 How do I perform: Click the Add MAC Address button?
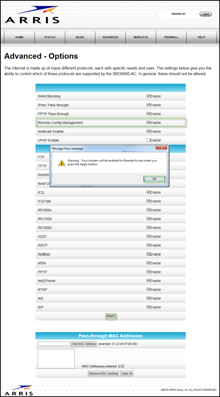84,344
